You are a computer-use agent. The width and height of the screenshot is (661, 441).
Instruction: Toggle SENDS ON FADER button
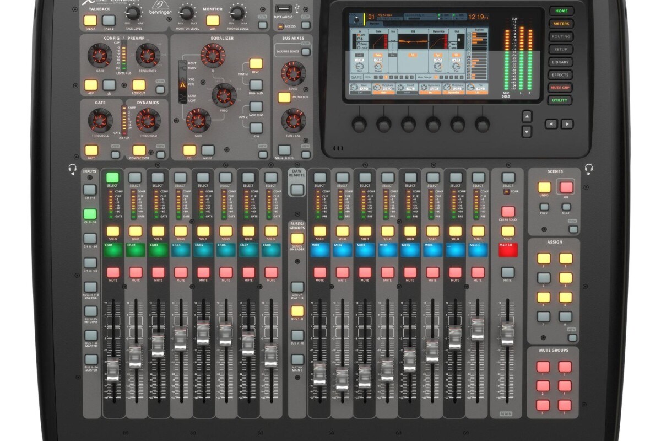pyautogui.click(x=297, y=238)
